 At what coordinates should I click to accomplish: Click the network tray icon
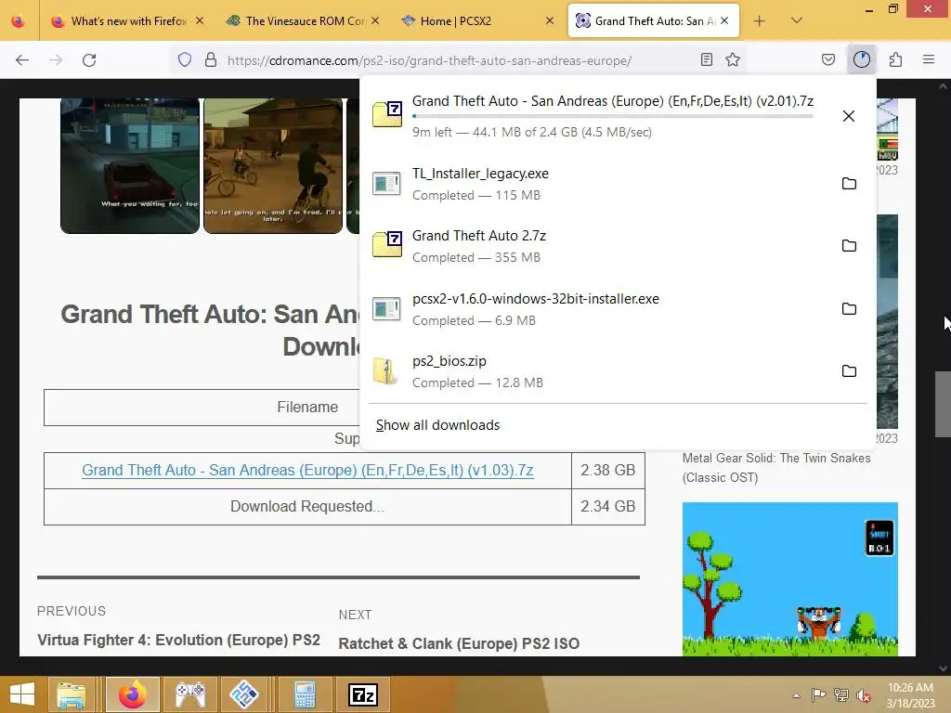point(840,695)
